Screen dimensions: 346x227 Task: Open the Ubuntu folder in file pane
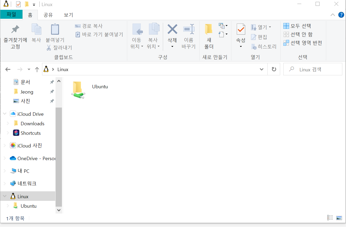tap(89, 90)
